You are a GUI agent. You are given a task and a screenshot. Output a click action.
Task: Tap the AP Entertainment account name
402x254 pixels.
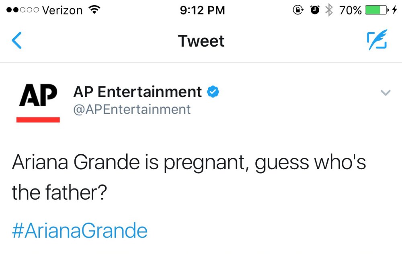(137, 92)
